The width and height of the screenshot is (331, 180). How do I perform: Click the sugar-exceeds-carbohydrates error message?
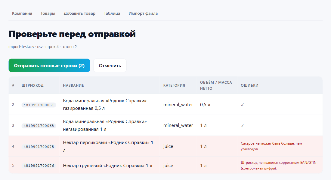pyautogui.click(x=271, y=146)
